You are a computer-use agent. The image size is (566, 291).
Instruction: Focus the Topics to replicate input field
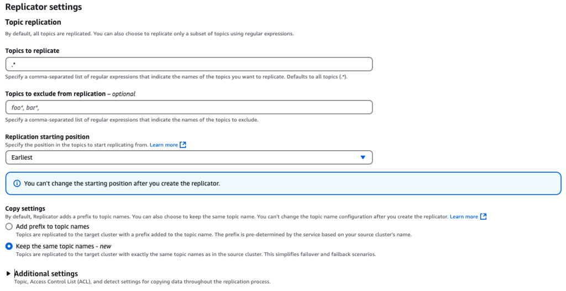pyautogui.click(x=189, y=64)
